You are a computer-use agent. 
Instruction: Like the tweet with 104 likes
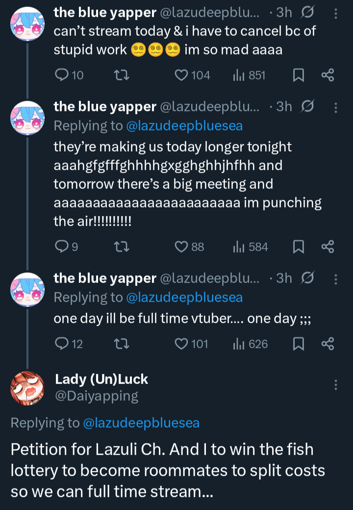point(182,75)
